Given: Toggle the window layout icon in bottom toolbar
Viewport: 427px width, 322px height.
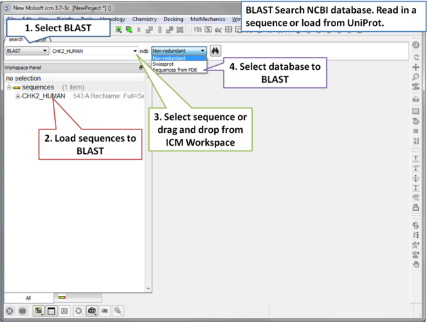Looking at the screenshot, I should [51, 311].
